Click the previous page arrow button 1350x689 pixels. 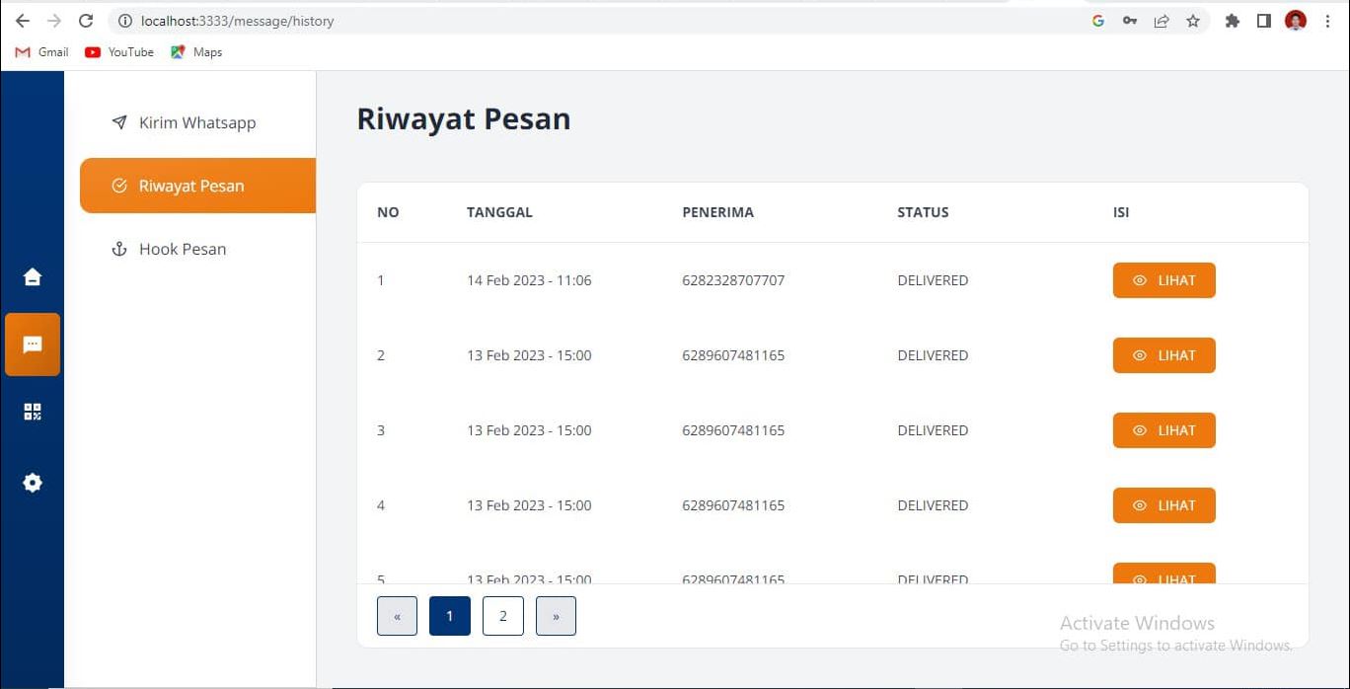click(397, 616)
